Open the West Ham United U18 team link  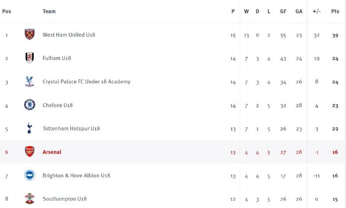click(69, 35)
